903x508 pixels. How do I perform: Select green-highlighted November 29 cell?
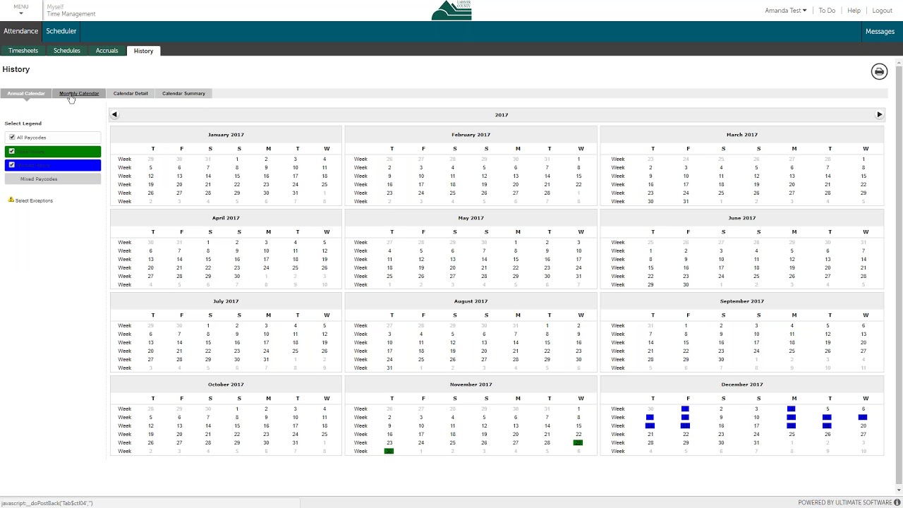coord(578,442)
